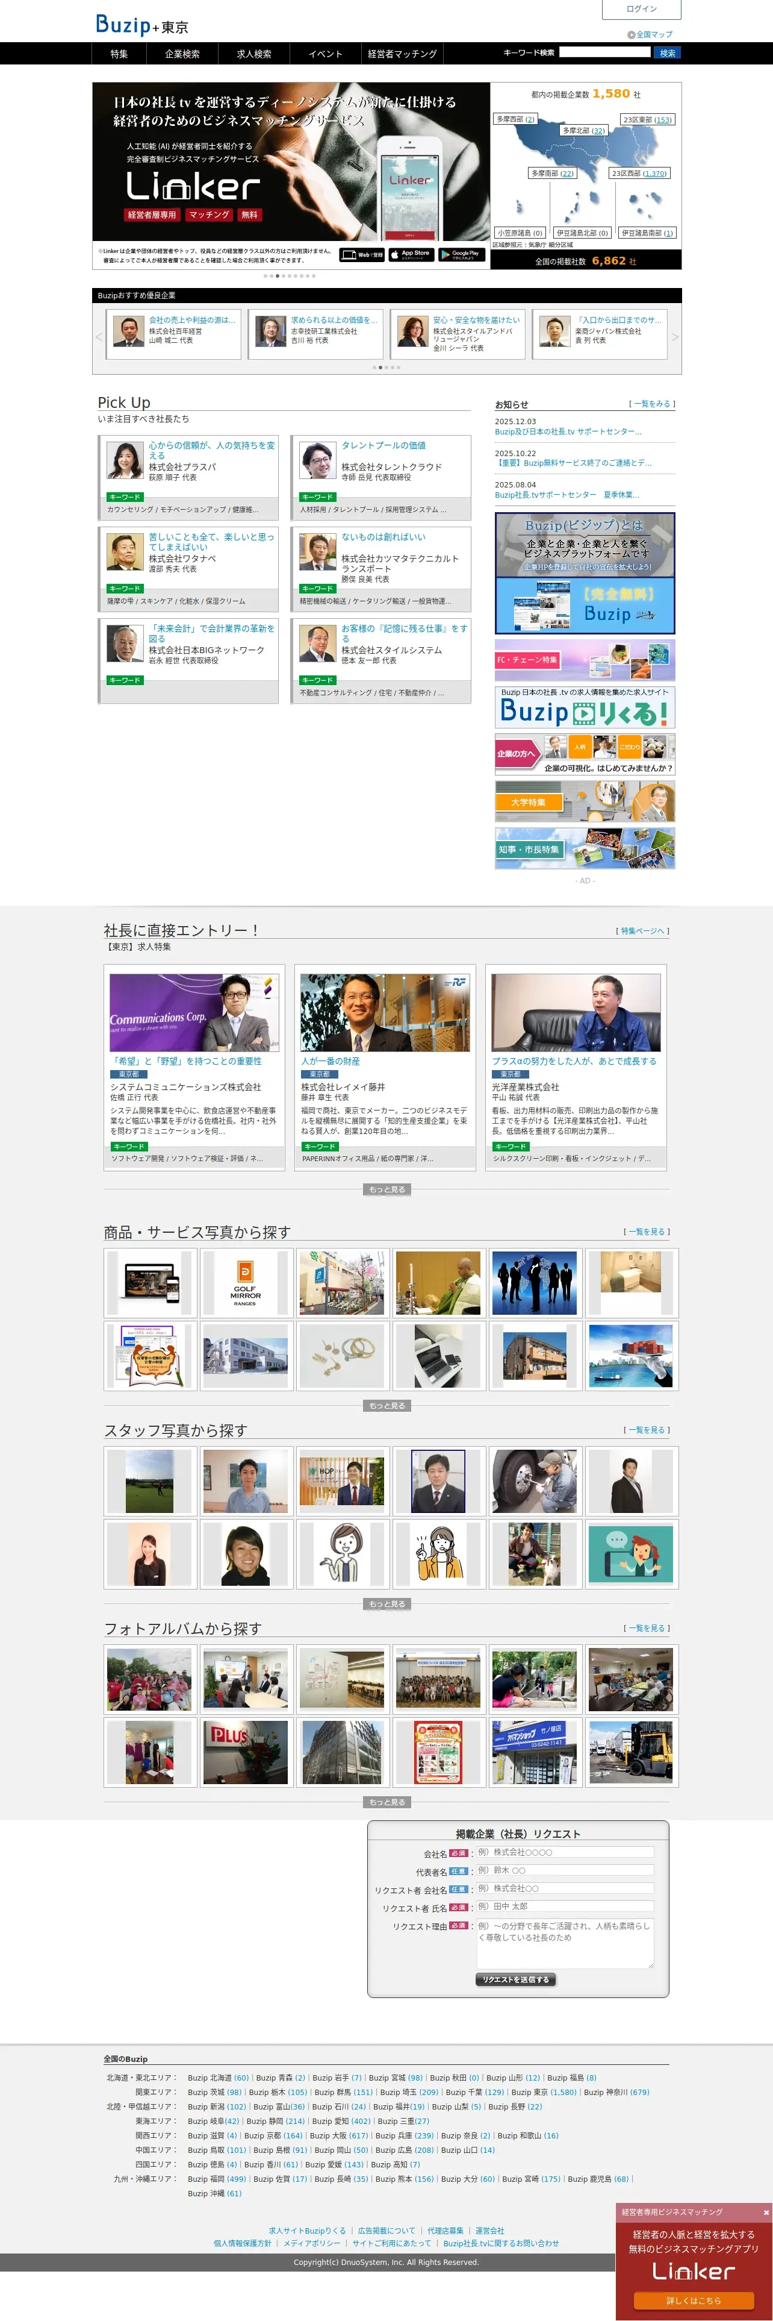Screen dimensions: 773x2321
Task: Open the container ship product thumbnail
Action: click(631, 1356)
